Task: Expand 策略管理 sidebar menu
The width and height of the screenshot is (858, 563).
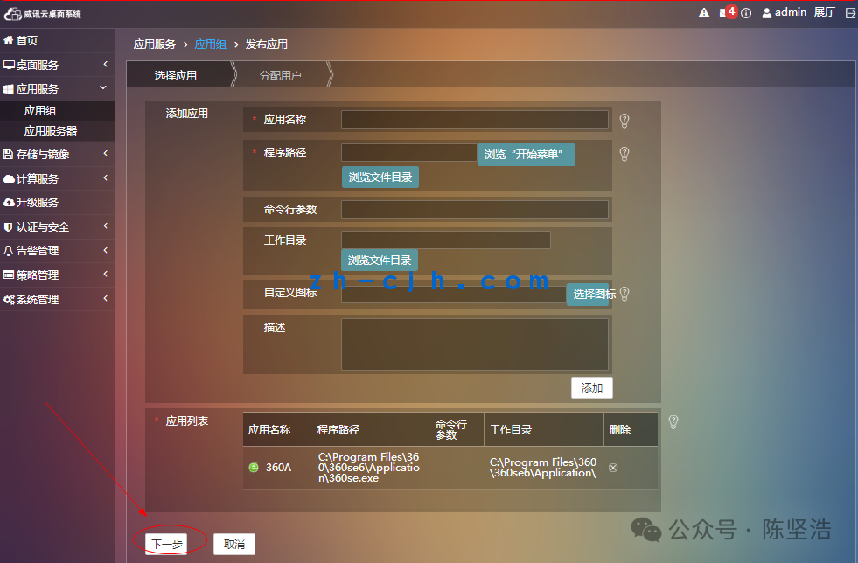Action: (x=58, y=275)
